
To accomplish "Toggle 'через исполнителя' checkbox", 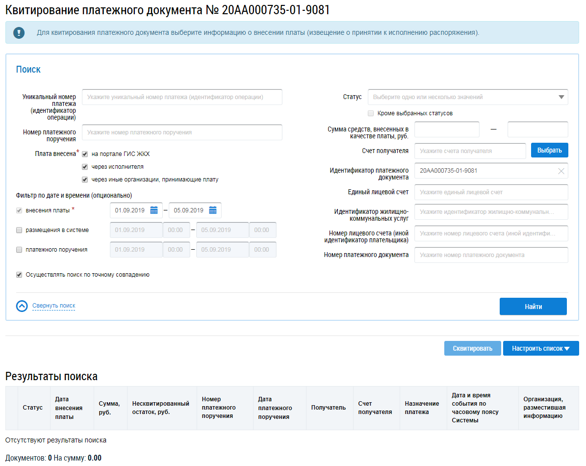I will coord(85,167).
